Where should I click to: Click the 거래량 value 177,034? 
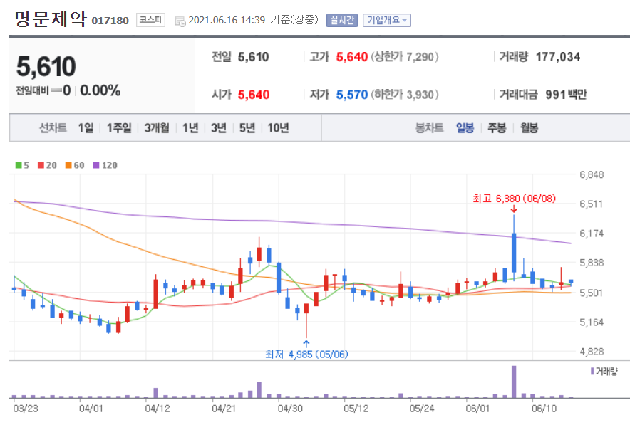[558, 57]
